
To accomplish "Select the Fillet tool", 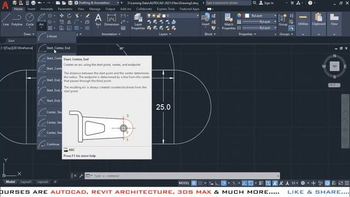I will [77, 22].
